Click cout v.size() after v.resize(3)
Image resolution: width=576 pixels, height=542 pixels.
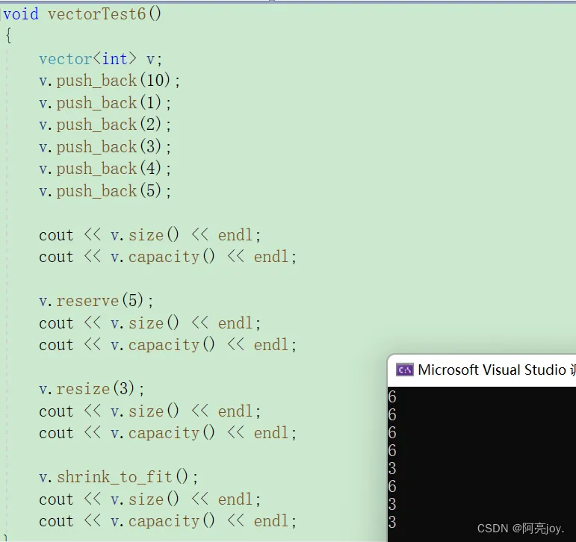[x=150, y=411]
